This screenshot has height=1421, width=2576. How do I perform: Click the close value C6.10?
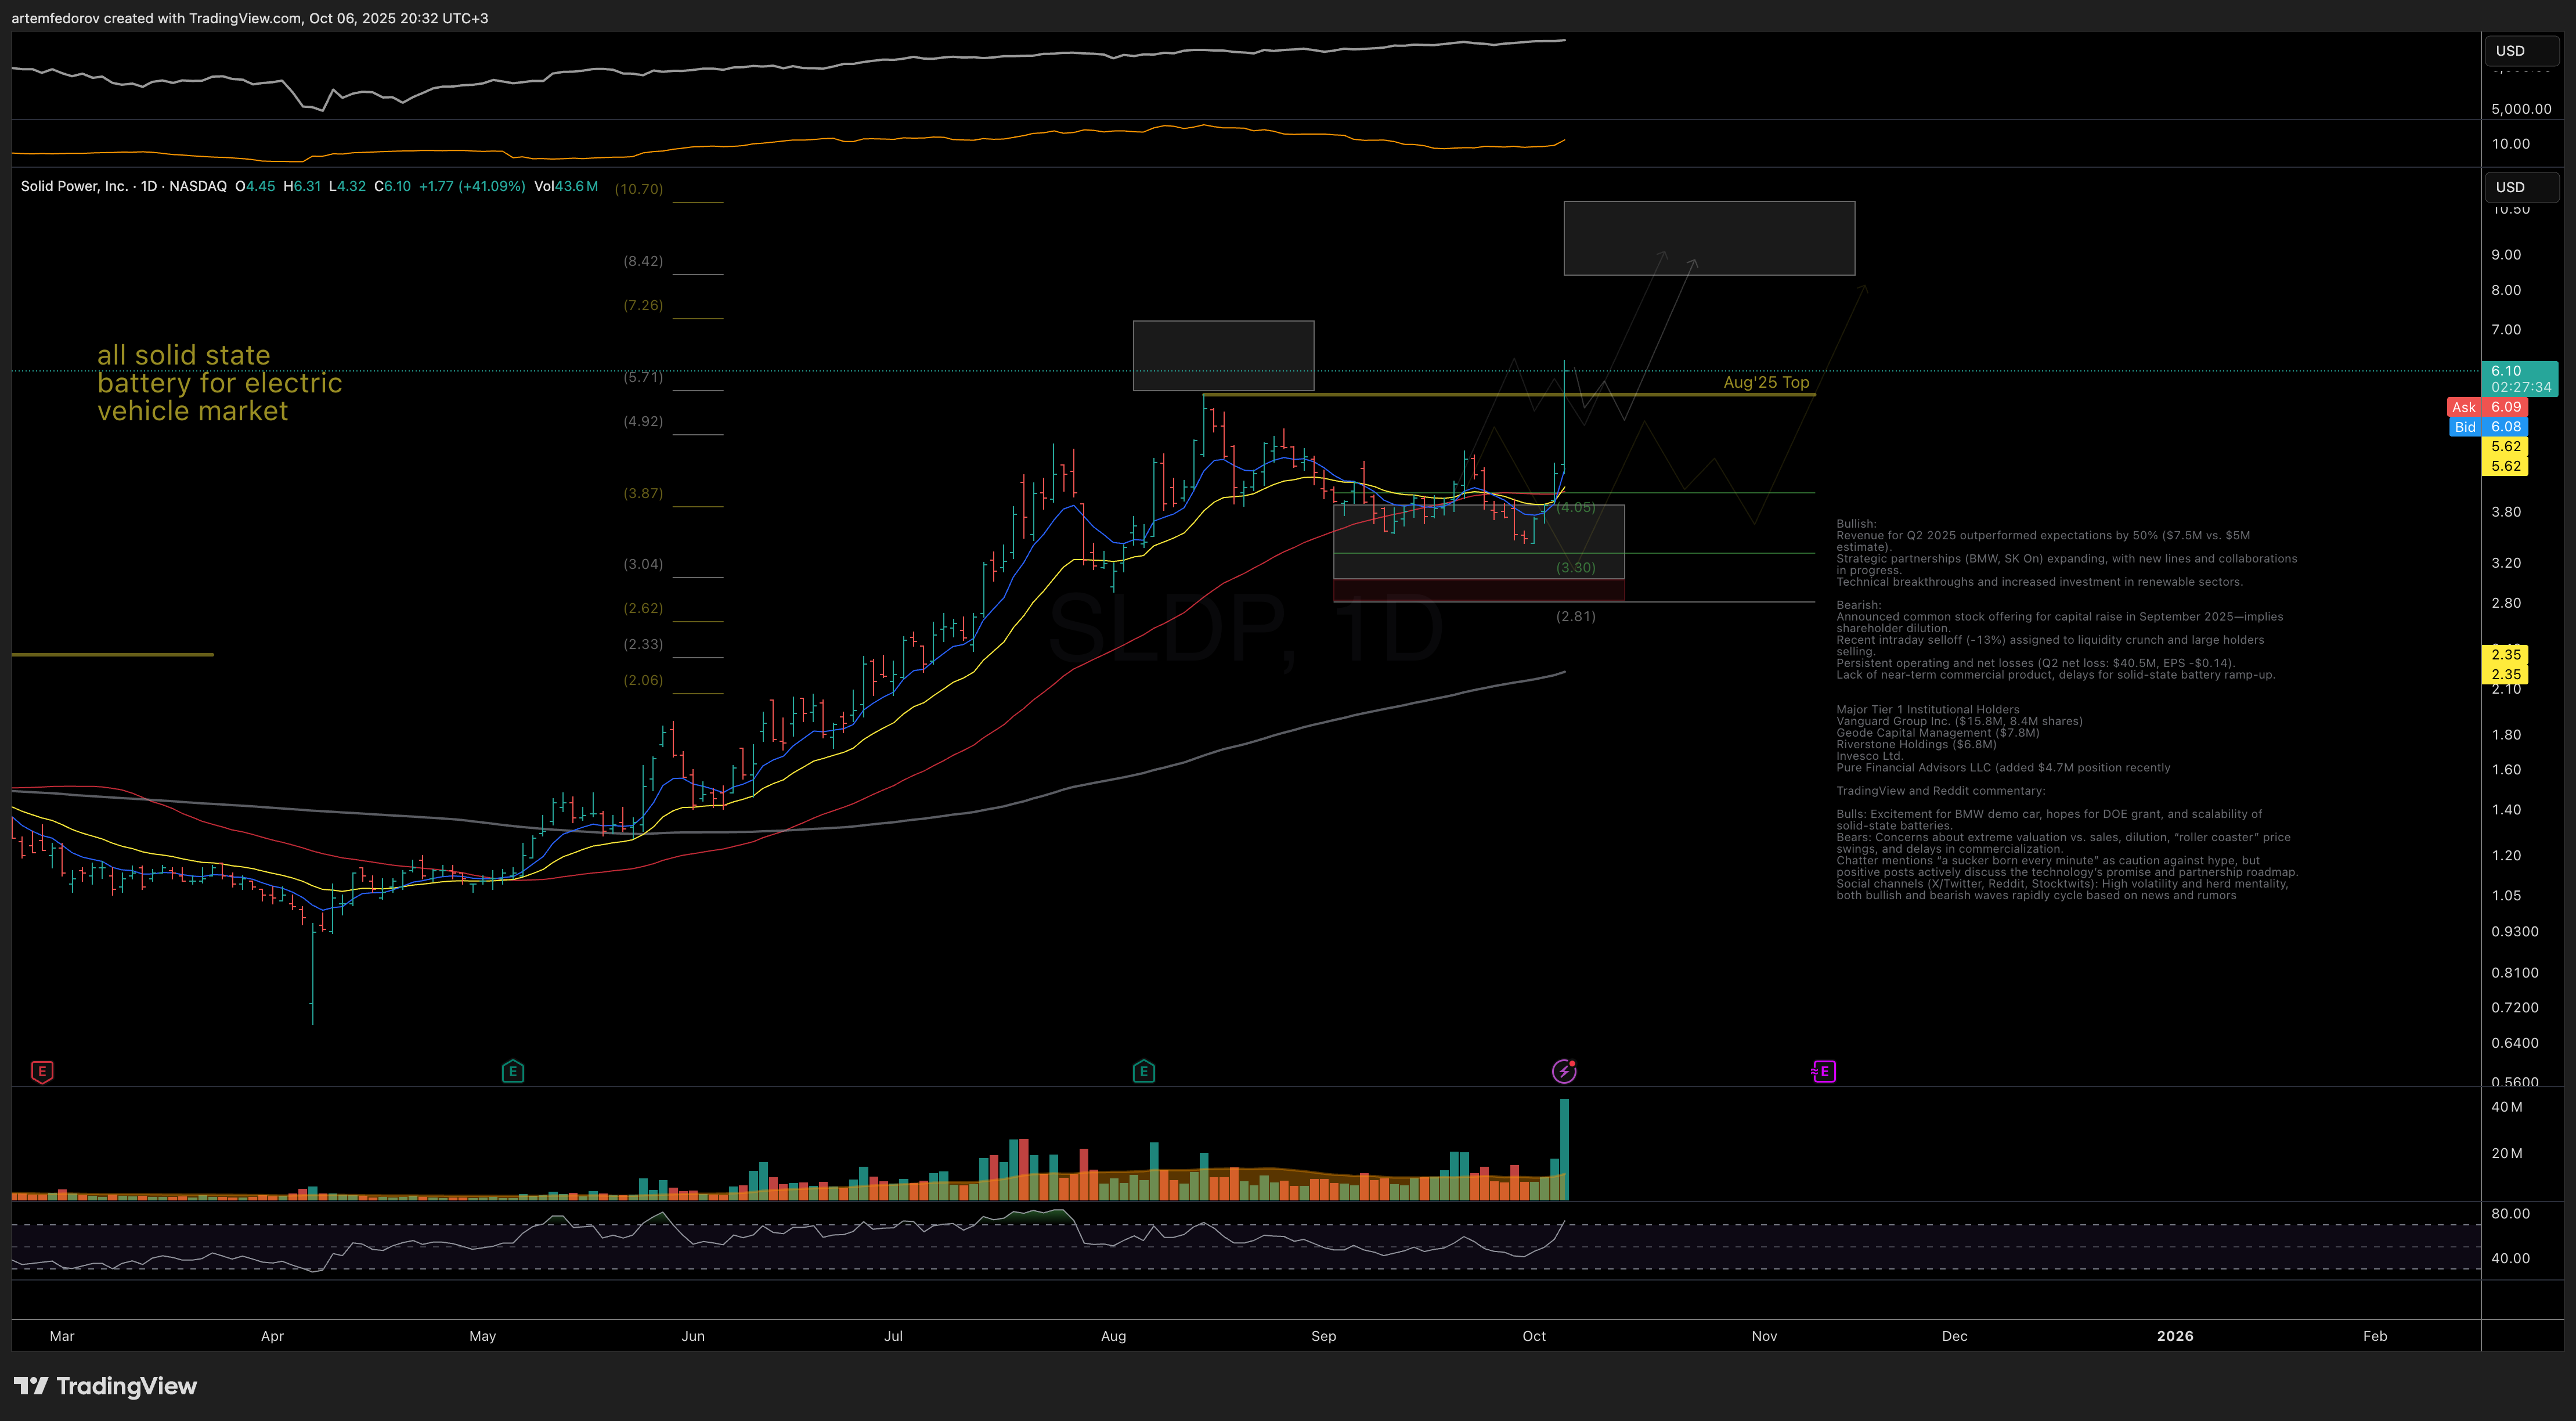(392, 186)
